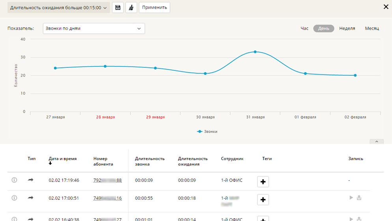Select the День period toggle

pos(324,28)
